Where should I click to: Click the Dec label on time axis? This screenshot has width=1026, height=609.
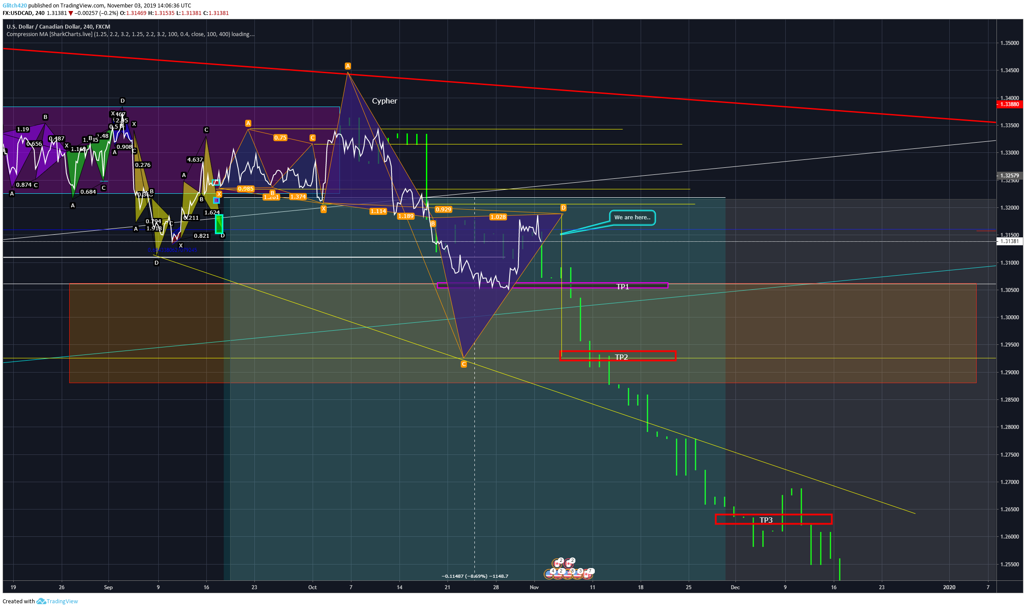[x=735, y=587]
